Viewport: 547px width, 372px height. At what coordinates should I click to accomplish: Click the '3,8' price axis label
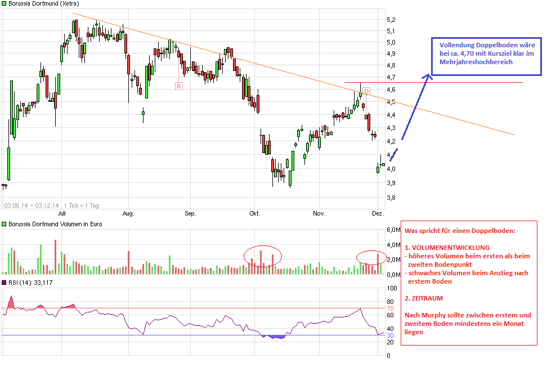point(391,198)
